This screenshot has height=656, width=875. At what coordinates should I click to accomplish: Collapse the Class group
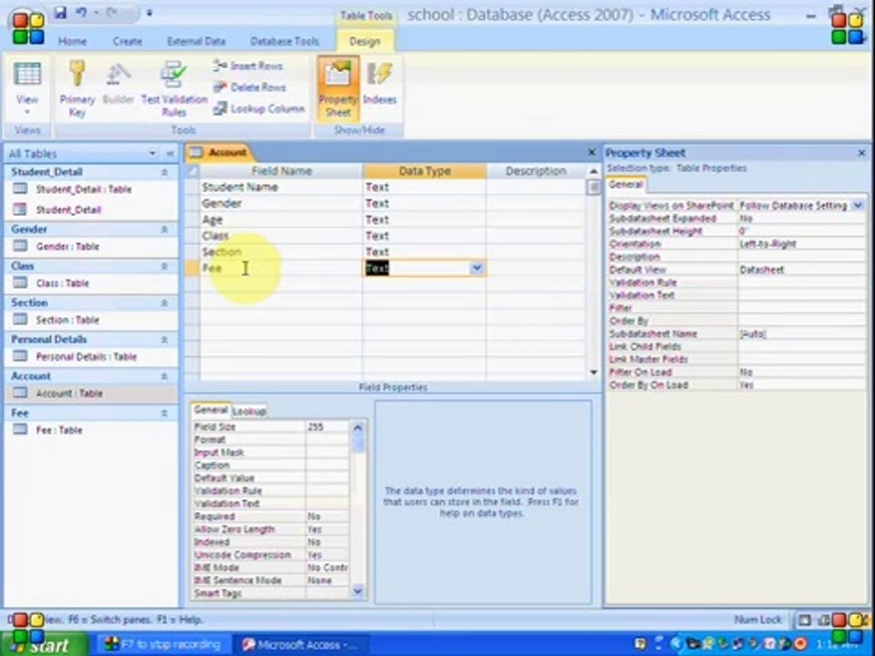[x=165, y=266]
